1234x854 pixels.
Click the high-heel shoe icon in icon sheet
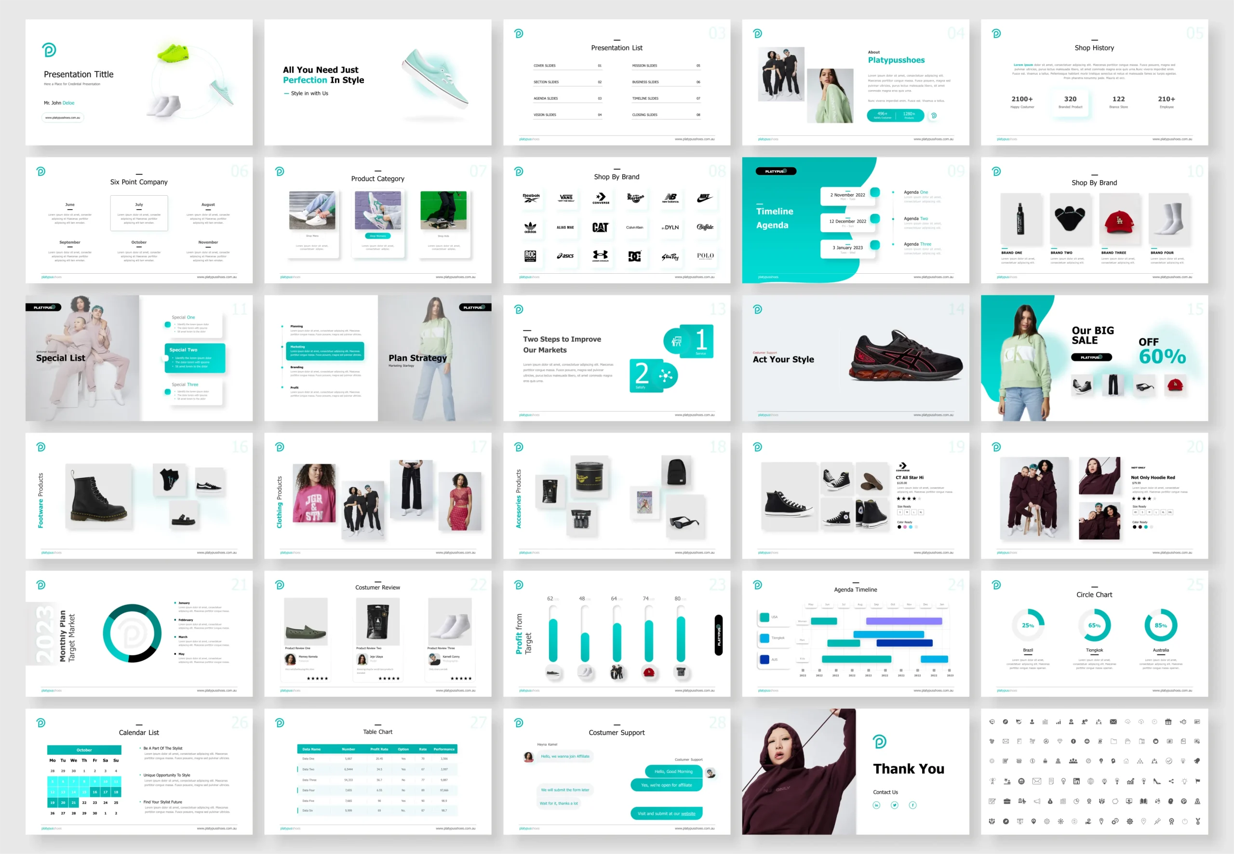[1157, 782]
